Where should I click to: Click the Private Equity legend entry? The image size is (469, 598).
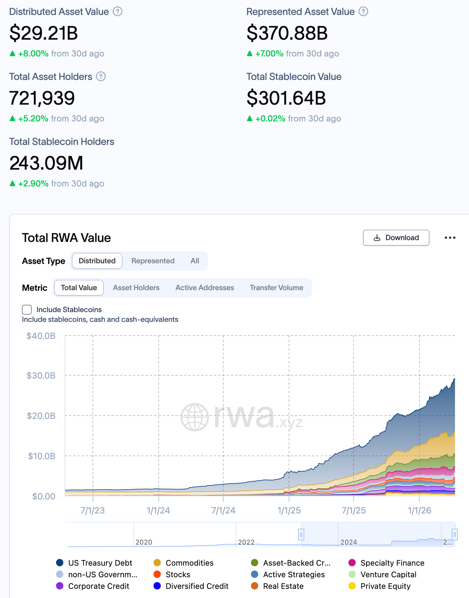[385, 586]
